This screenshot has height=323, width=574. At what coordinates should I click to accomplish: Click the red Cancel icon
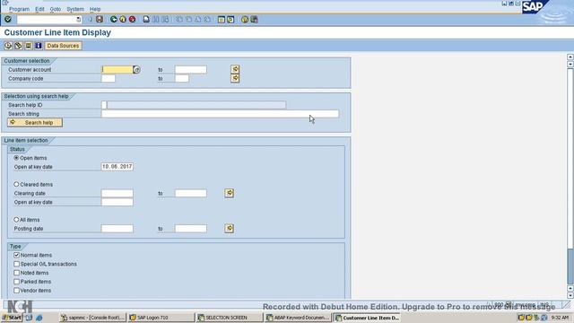[x=132, y=19]
